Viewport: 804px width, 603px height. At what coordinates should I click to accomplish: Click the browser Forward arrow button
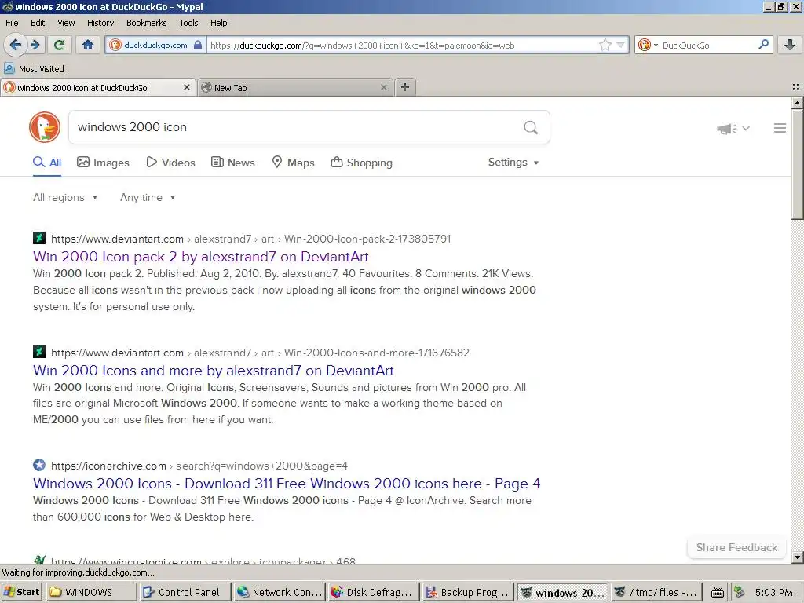(35, 45)
